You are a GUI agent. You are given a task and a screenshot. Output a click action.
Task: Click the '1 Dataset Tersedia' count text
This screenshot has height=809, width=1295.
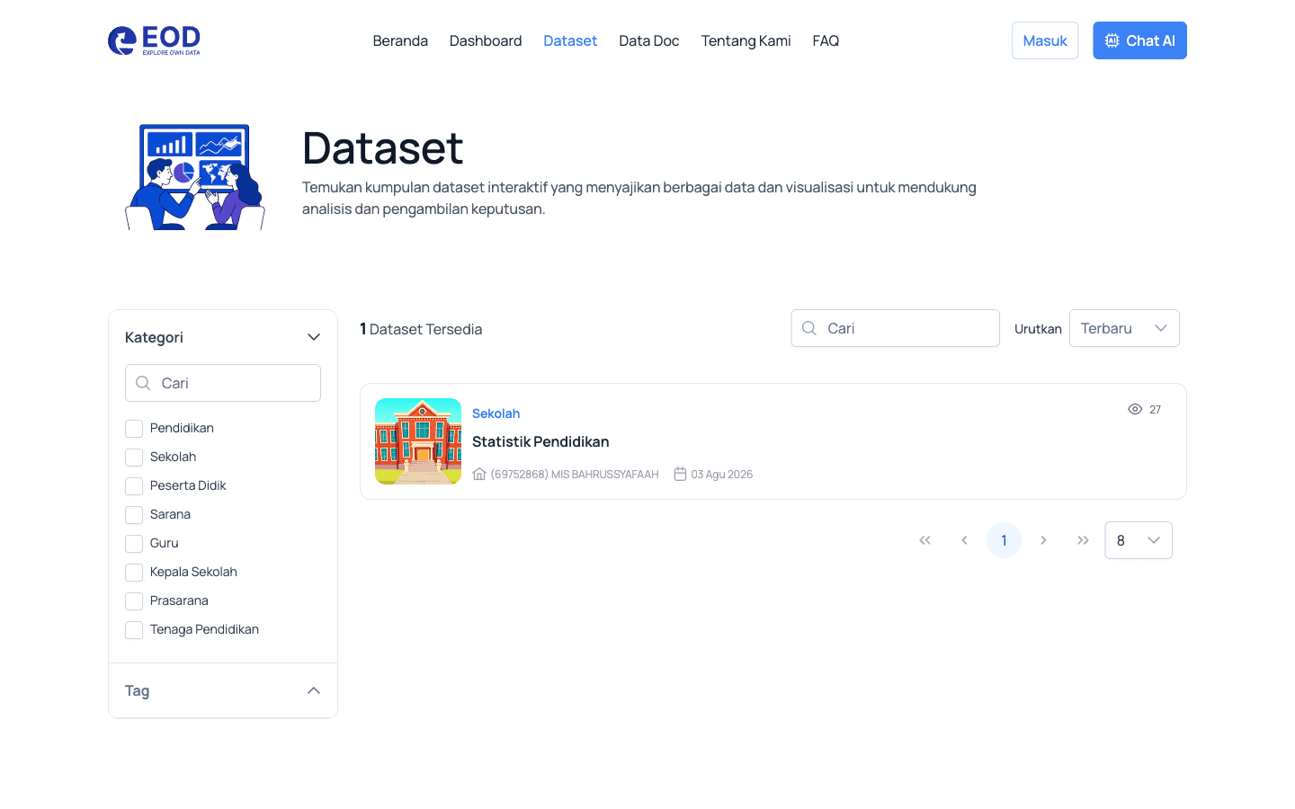[x=421, y=329]
